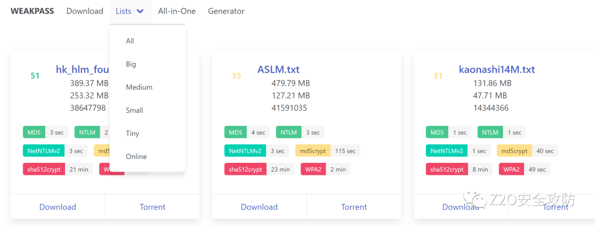Open the WEAKPASS home logo link
595x226 pixels.
coord(33,11)
